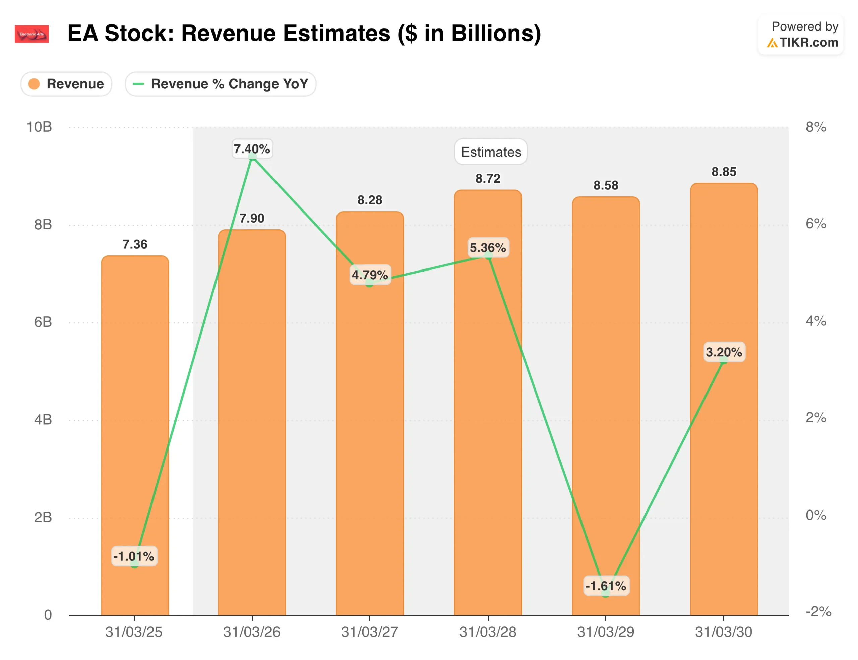Screen dimensions: 858x660
Task: Click the Electronic Arts logo icon
Action: pos(32,34)
